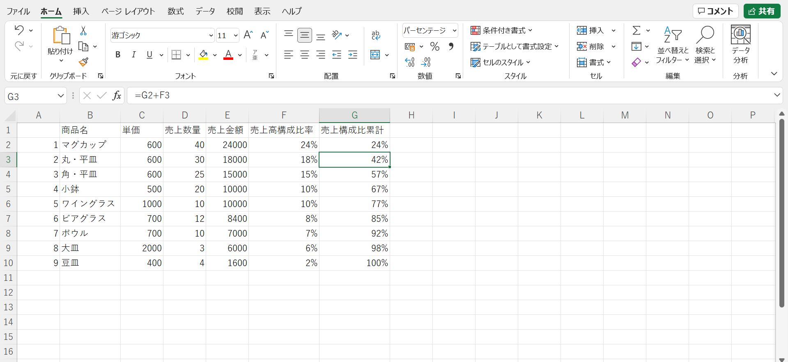The width and height of the screenshot is (788, 362).
Task: Click the コメント button
Action: pos(715,11)
